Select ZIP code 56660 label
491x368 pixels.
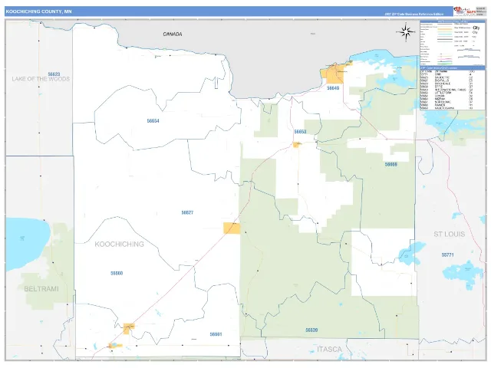point(117,273)
